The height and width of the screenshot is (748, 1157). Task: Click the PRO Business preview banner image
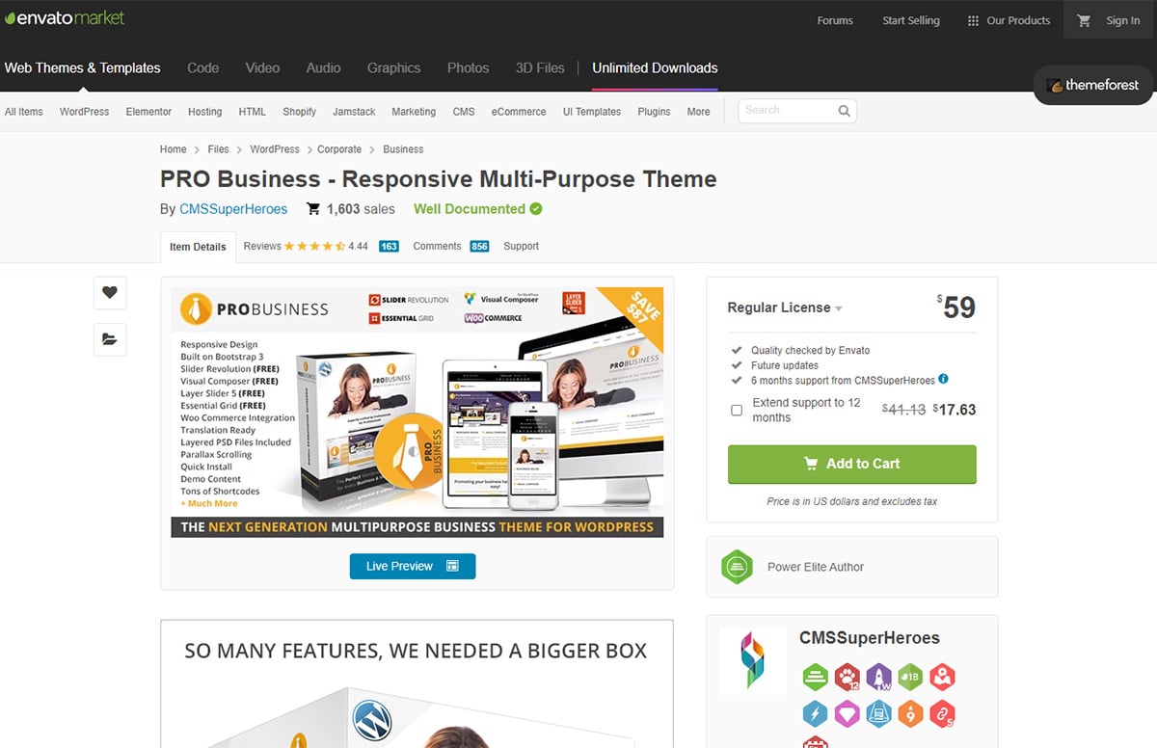417,412
